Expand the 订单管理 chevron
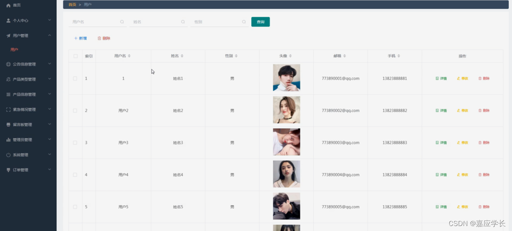The width and height of the screenshot is (512, 231). (50, 170)
